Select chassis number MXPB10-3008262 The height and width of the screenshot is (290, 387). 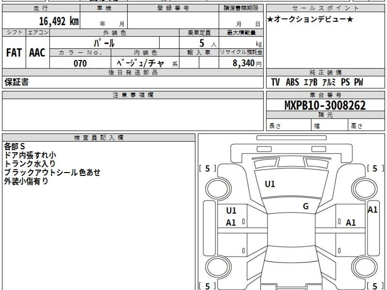pos(325,105)
